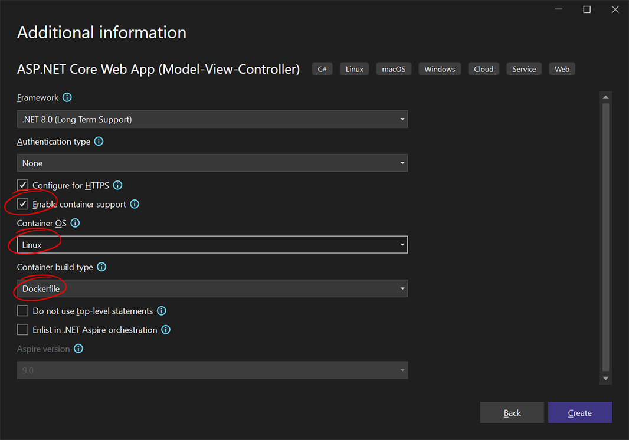This screenshot has width=629, height=440.
Task: Uncheck Enable container support checkbox
Action: click(x=23, y=204)
